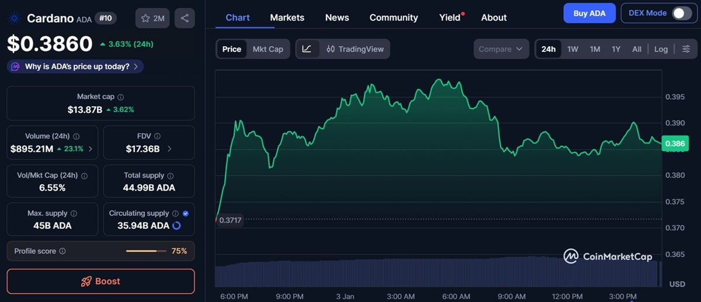Screen dimensions: 701x302
Task: Click the 0.386 current price label
Action: point(674,144)
